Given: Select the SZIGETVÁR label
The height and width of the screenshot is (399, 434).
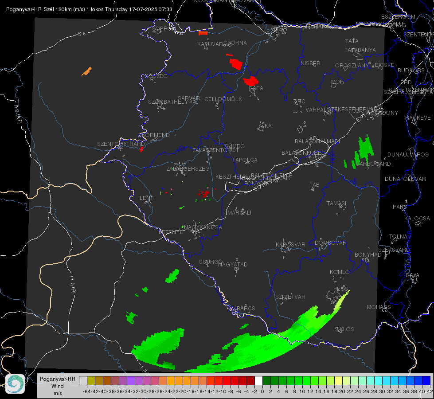Looking at the screenshot, I should [x=290, y=297].
